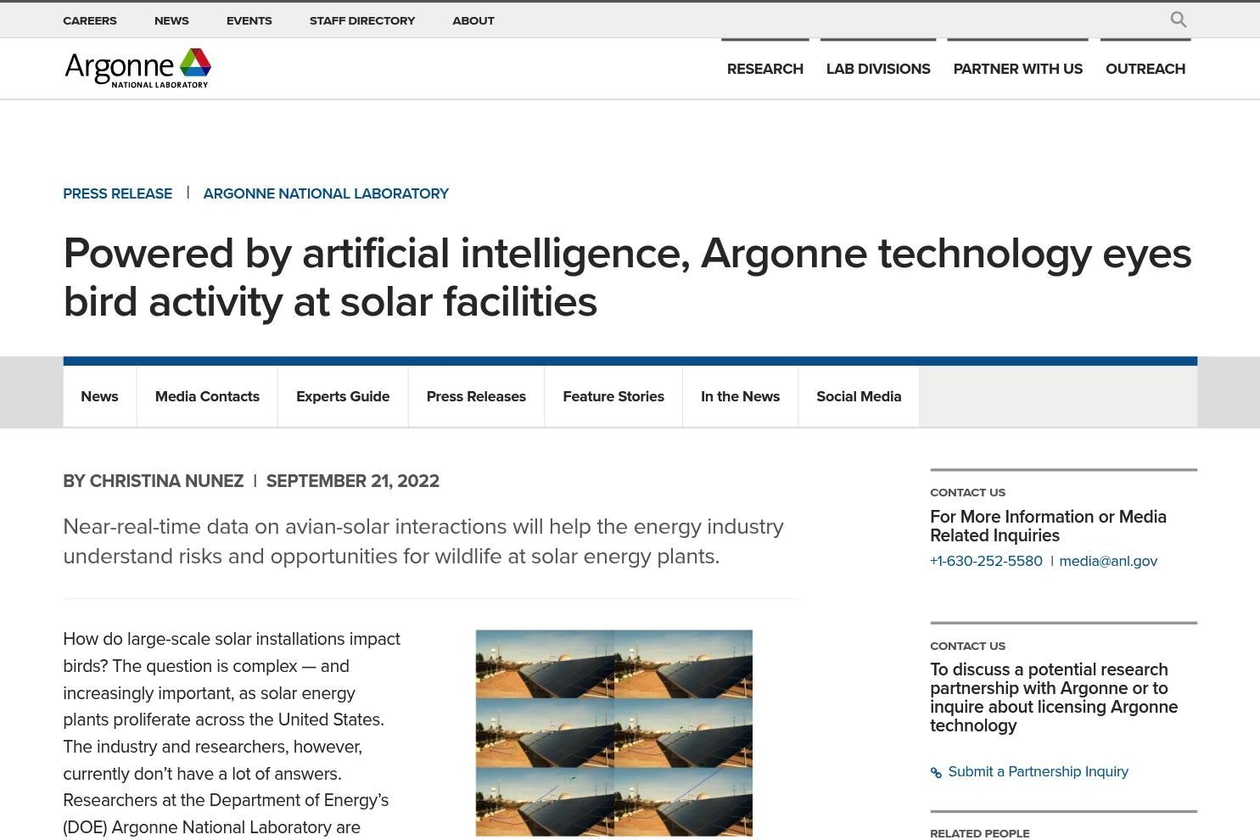This screenshot has width=1260, height=840.
Task: Visit the Staff Directory
Action: (362, 20)
